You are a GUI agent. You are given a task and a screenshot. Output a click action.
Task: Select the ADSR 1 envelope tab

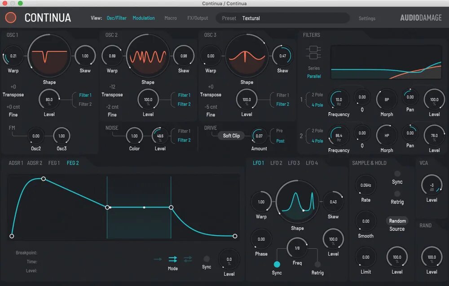point(16,163)
